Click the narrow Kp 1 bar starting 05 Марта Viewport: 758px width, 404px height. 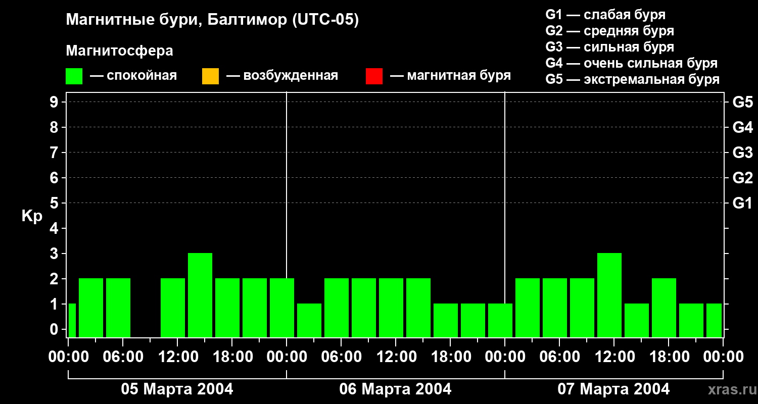(x=72, y=320)
